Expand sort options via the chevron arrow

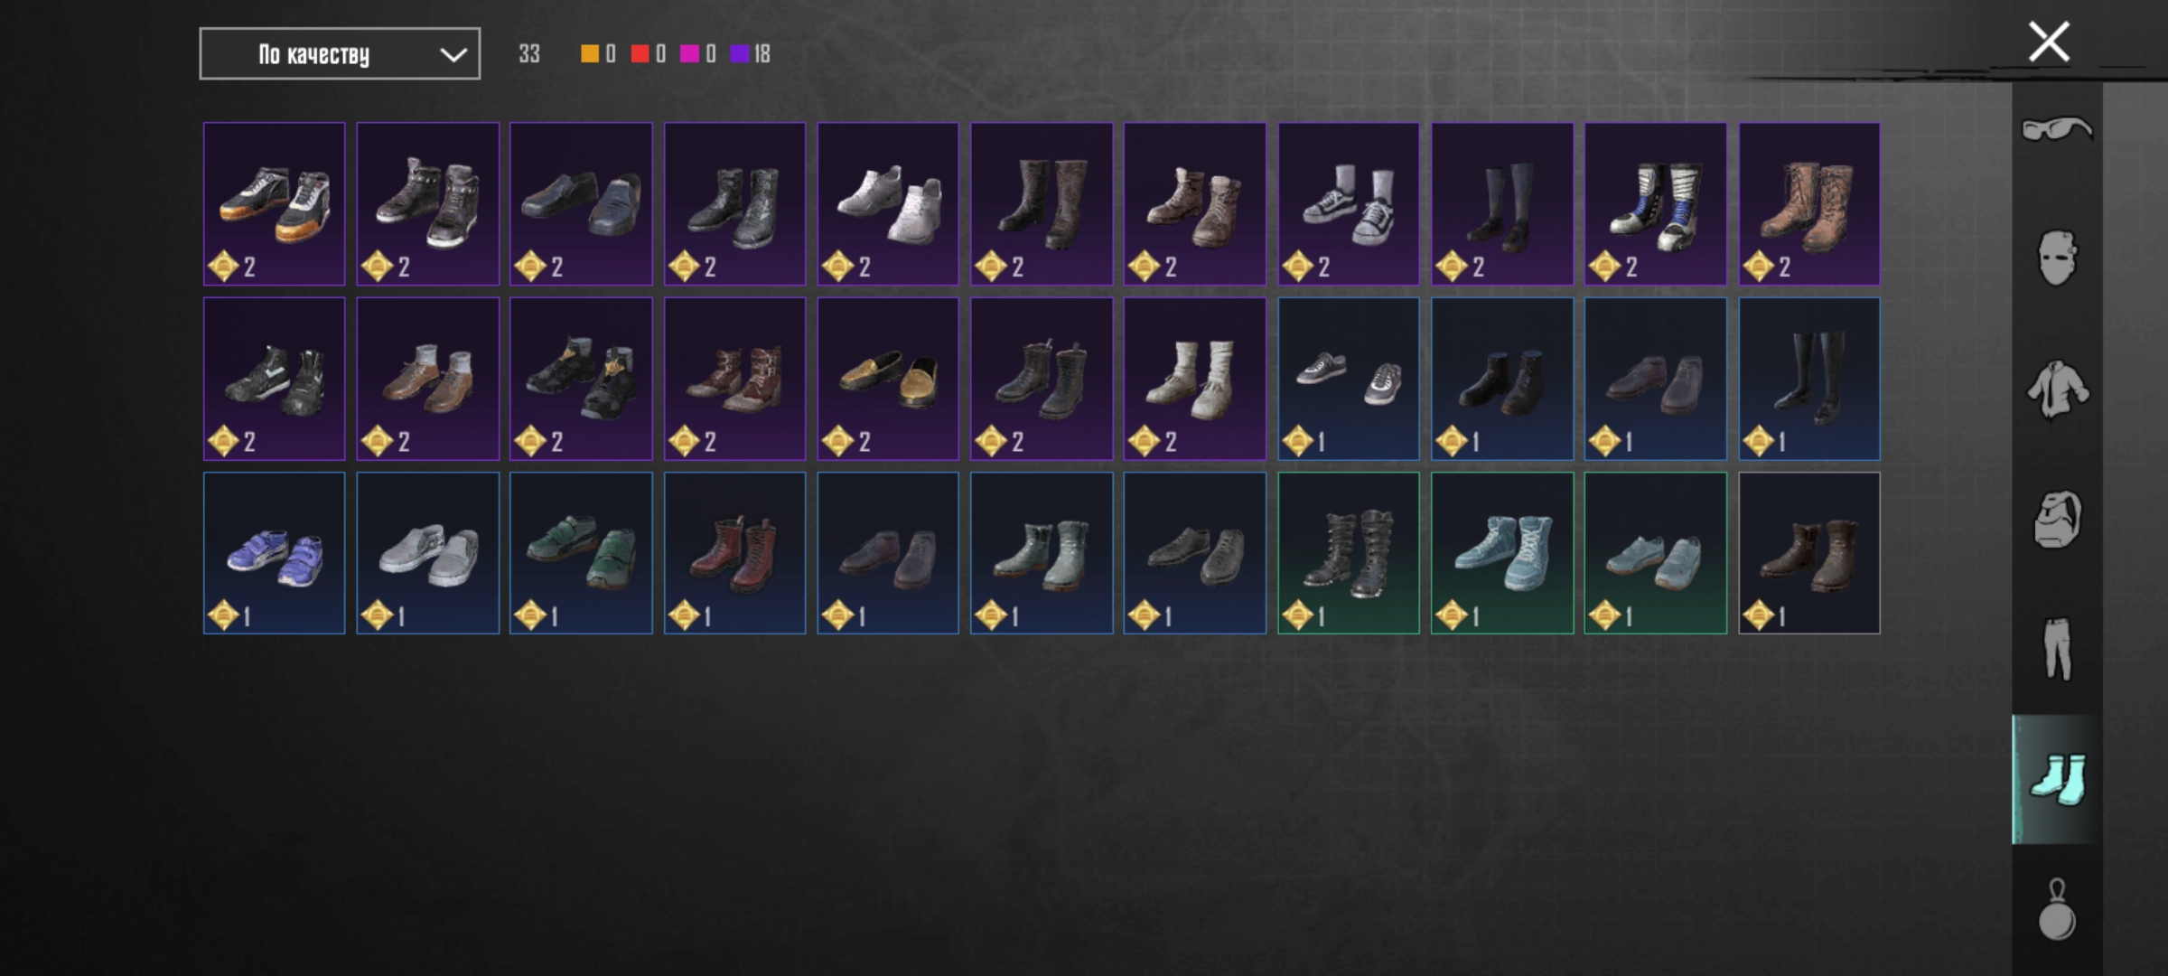453,55
